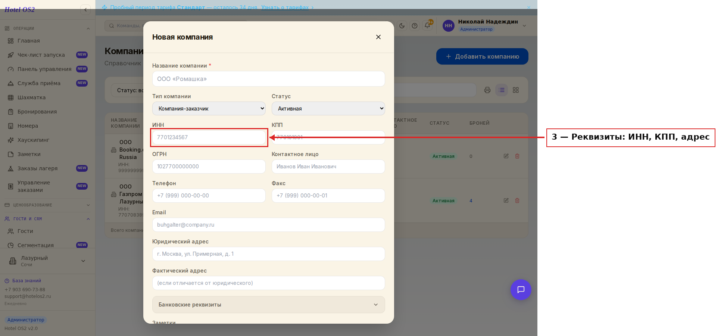Edit the Booking.com Russia company row

(506, 156)
